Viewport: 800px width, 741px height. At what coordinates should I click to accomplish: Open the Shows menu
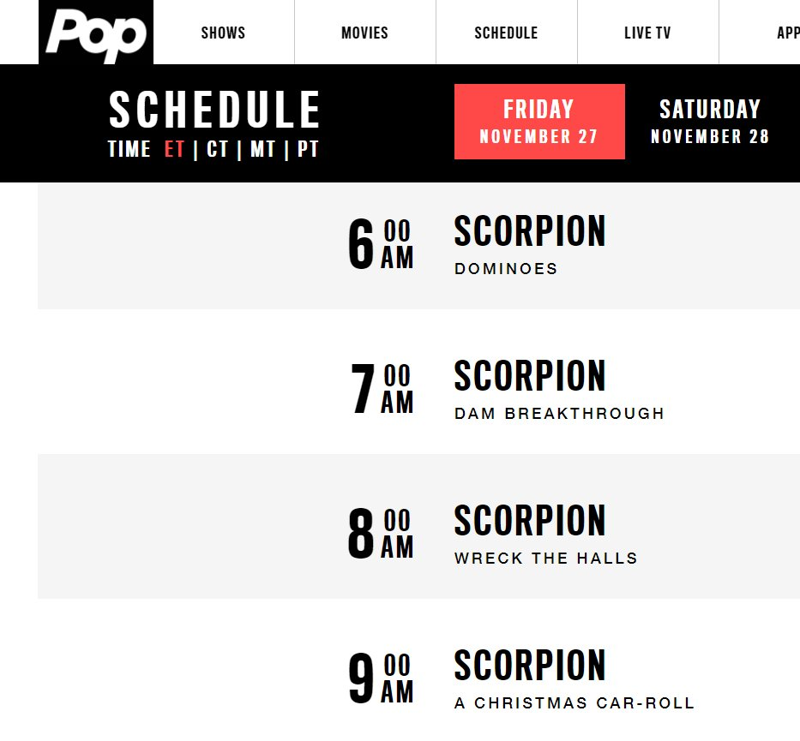[x=224, y=33]
